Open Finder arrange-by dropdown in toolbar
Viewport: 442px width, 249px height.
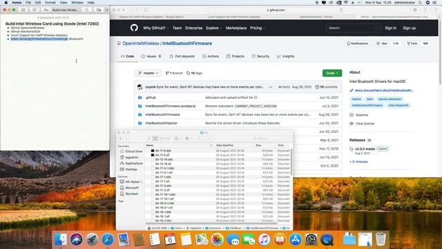pyautogui.click(x=177, y=138)
